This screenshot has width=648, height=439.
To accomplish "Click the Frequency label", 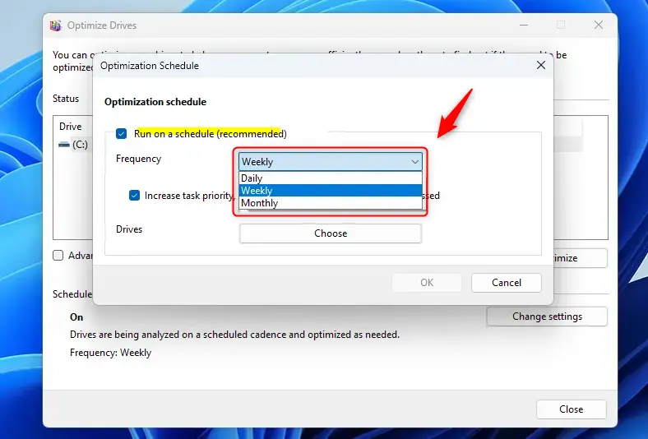I will (x=138, y=159).
